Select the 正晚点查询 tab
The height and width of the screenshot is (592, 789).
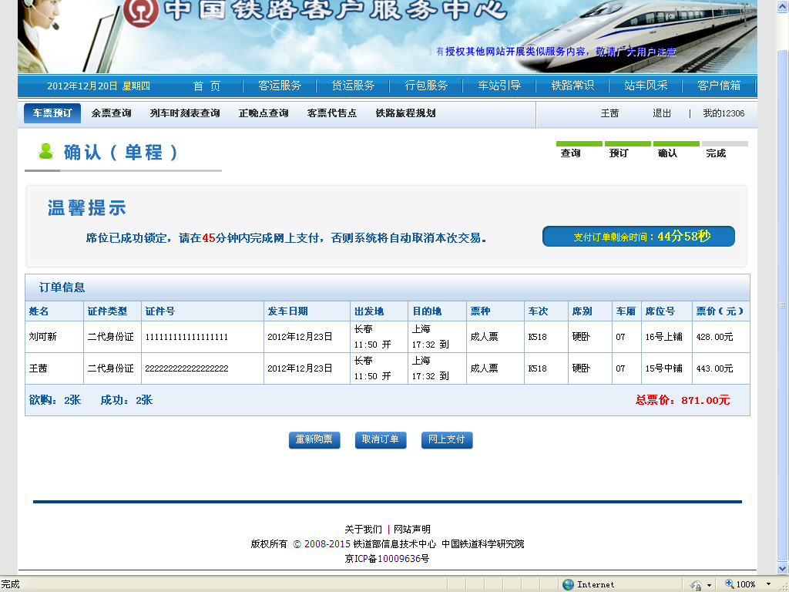[264, 113]
